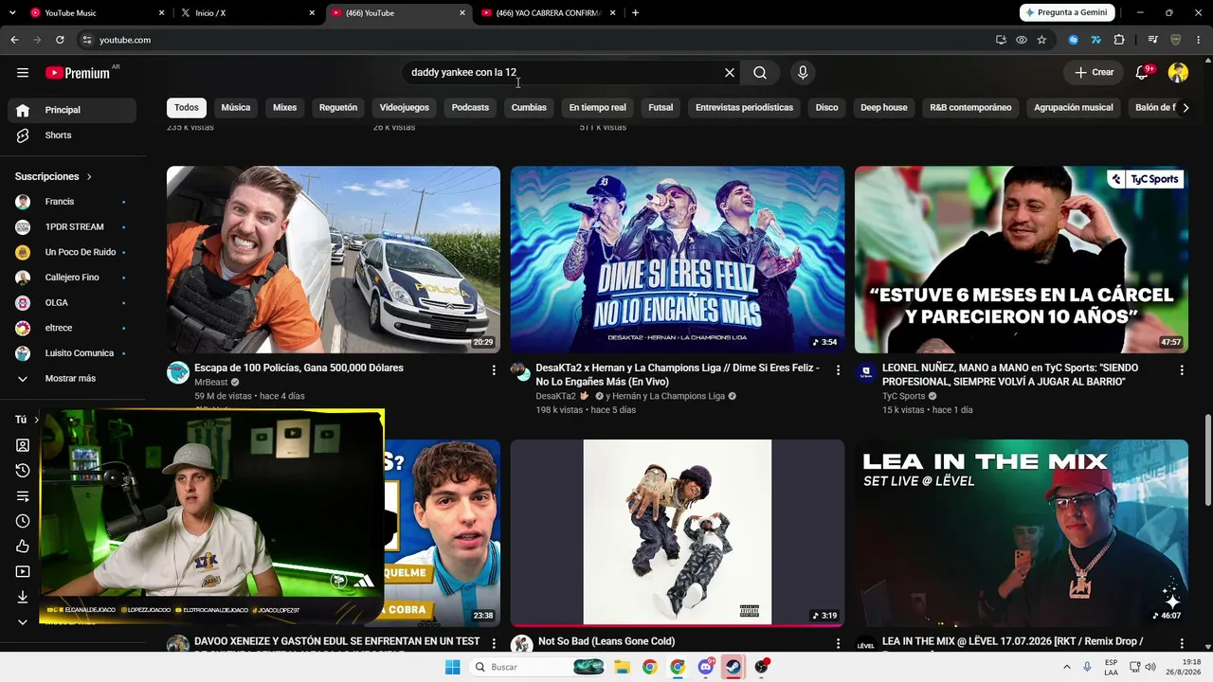The image size is (1213, 682).
Task: Open the MrBeast police chase thumbnail
Action: click(334, 260)
